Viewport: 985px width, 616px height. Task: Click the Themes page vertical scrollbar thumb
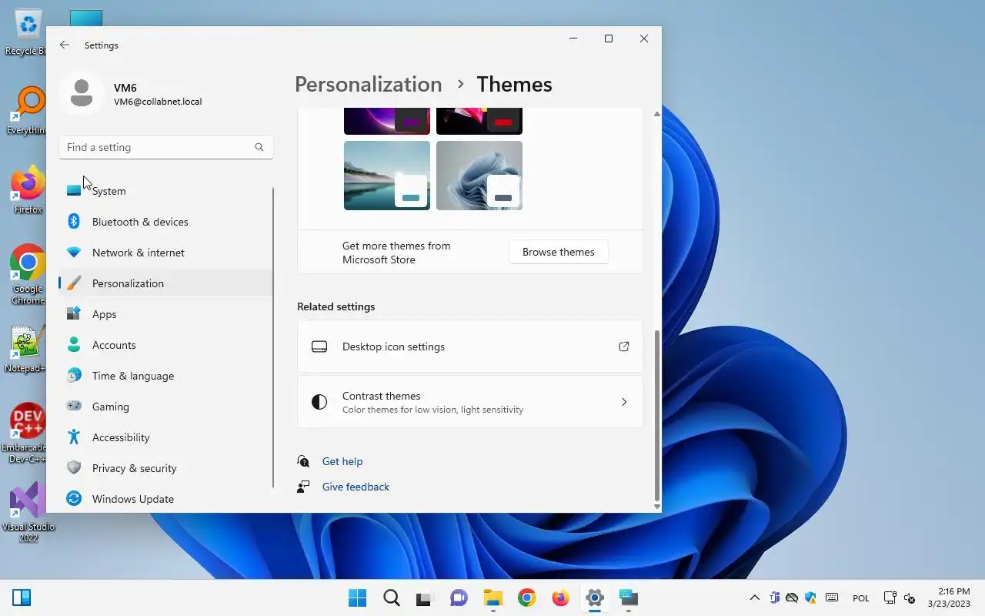(656, 415)
